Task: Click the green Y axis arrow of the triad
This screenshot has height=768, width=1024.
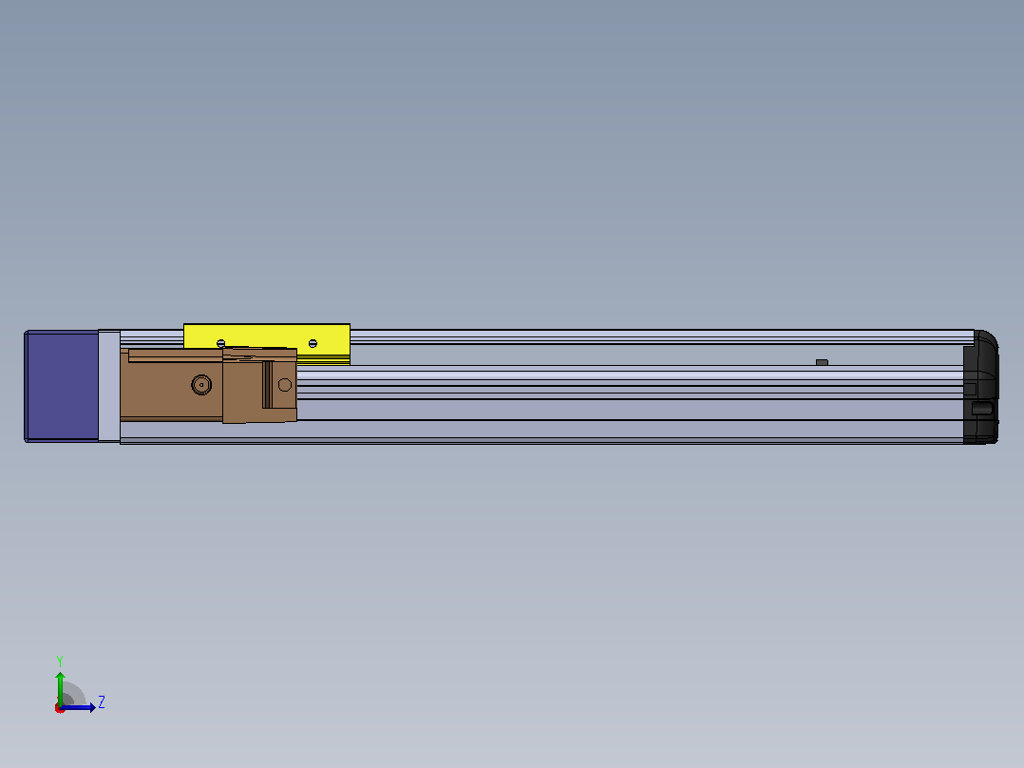Action: 60,687
